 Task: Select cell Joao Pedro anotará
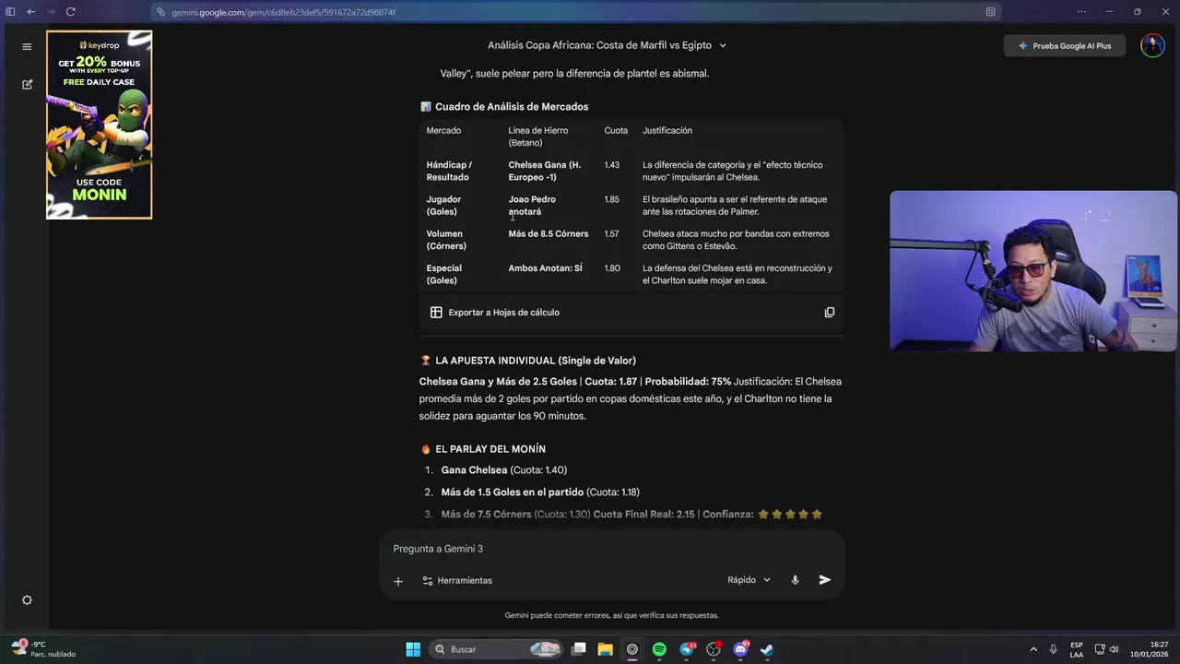[x=532, y=206]
